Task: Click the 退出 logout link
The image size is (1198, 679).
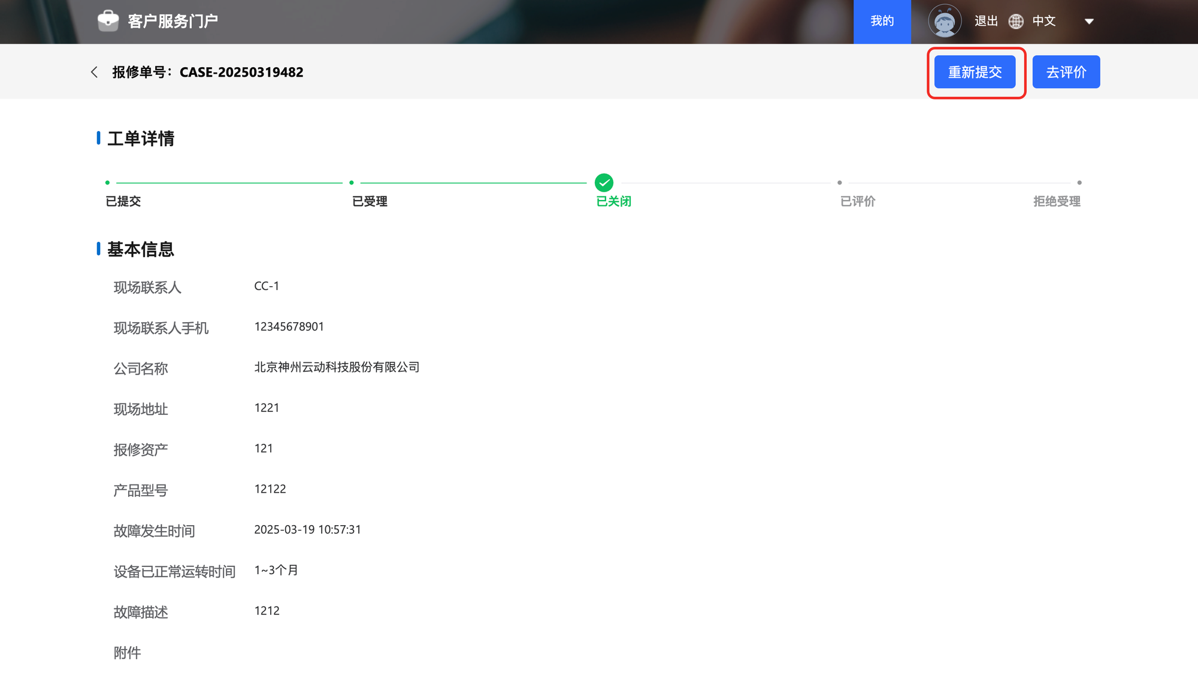Action: (x=986, y=22)
